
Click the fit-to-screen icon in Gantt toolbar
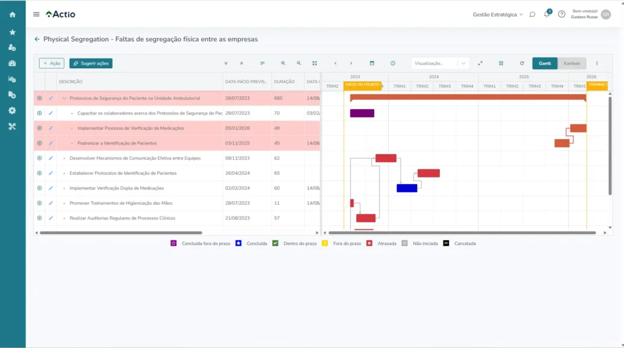point(314,63)
